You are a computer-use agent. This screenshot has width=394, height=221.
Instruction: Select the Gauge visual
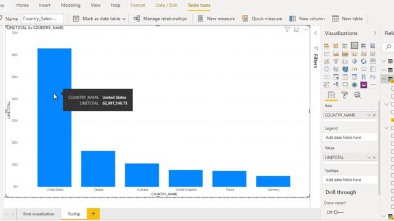[355, 69]
